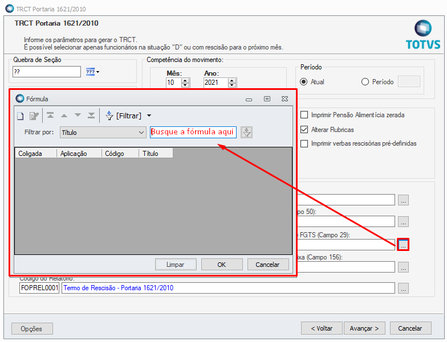
Task: Sort by the Aplicação column header
Action: 79,154
